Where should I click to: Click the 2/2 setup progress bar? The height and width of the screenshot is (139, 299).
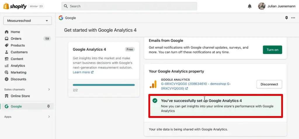click(x=104, y=85)
